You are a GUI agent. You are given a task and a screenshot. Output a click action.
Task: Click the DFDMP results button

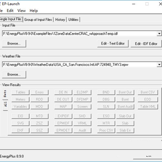click(82, 99)
